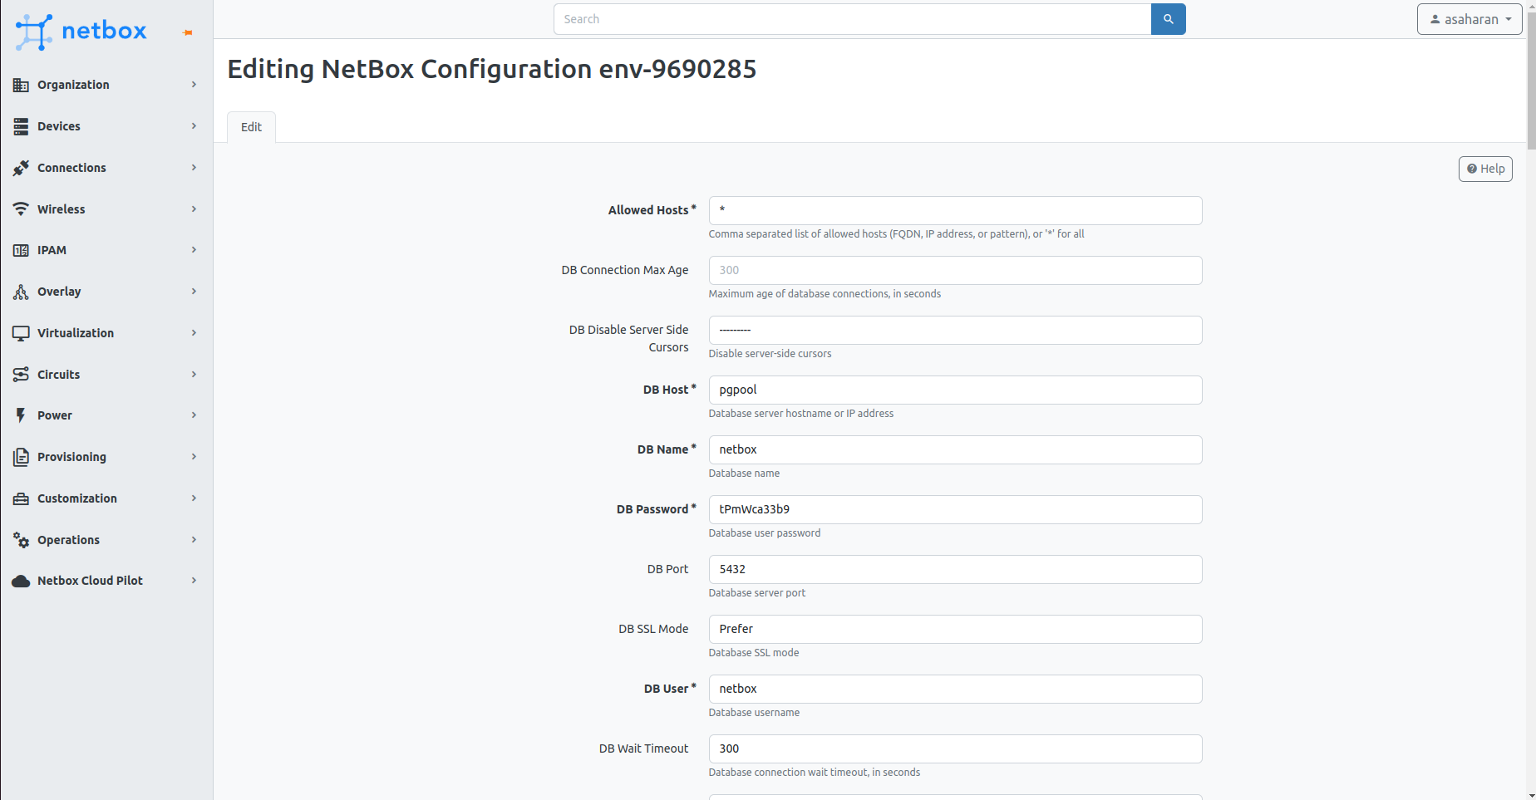This screenshot has width=1536, height=800.
Task: Click the Connections plug icon
Action: (21, 168)
